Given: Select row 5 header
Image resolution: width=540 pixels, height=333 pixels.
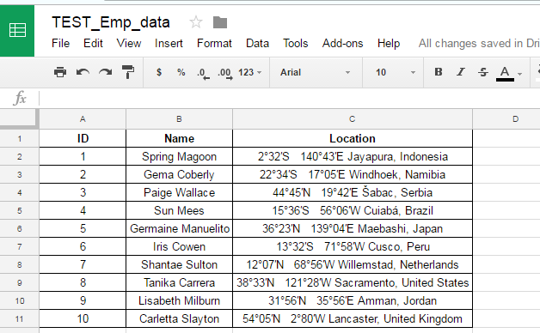Looking at the screenshot, I should (x=19, y=210).
